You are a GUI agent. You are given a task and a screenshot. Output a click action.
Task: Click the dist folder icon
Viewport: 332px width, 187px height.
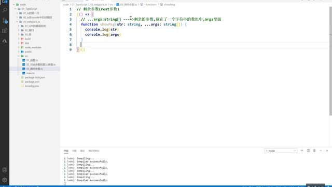click(22, 43)
